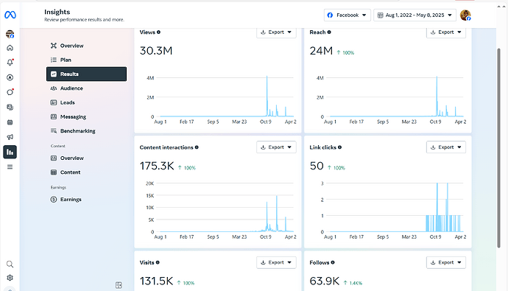This screenshot has width=508, height=291.
Task: Click the Export button on Reach card
Action: 446,32
